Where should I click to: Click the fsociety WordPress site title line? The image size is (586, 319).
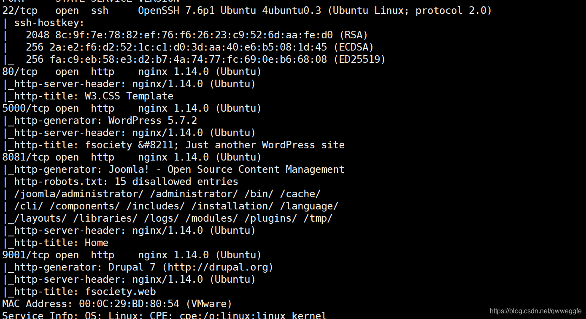pos(173,145)
